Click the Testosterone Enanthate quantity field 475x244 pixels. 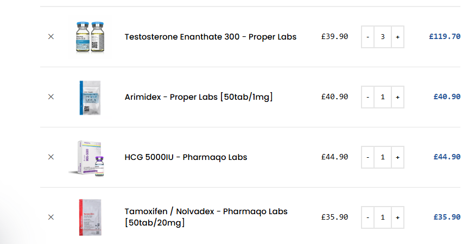[383, 37]
